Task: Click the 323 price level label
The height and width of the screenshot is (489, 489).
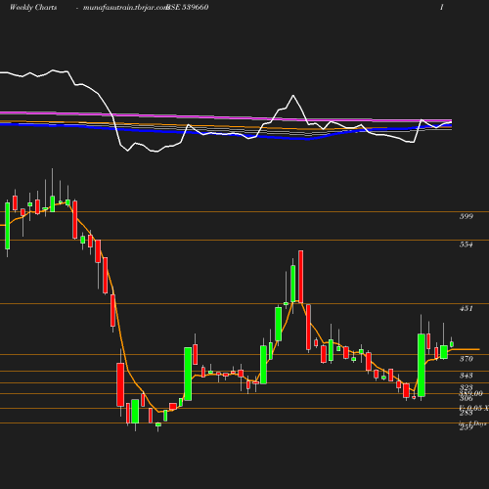Action: tap(467, 387)
